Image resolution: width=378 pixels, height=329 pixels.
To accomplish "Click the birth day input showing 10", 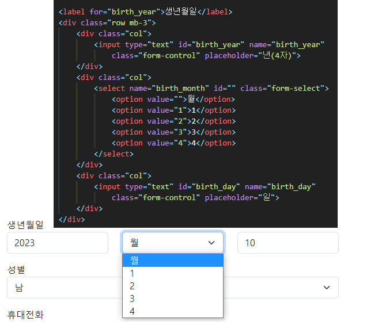I will (288, 243).
